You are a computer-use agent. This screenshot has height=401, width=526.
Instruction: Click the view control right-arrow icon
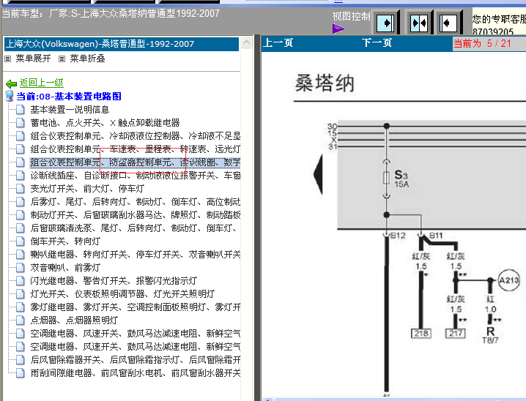pos(385,23)
